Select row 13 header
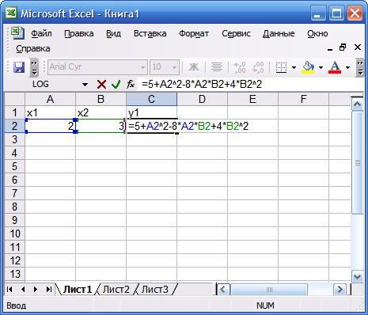 pyautogui.click(x=15, y=274)
